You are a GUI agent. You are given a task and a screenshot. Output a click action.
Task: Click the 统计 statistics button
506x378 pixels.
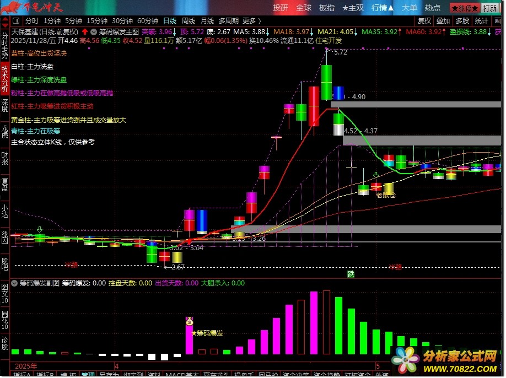(x=481, y=21)
